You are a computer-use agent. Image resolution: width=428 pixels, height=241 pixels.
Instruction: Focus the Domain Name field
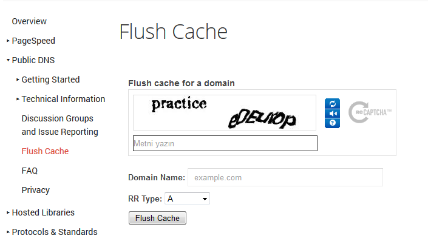285,177
